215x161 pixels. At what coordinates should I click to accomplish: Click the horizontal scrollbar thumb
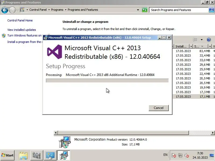tap(123, 133)
